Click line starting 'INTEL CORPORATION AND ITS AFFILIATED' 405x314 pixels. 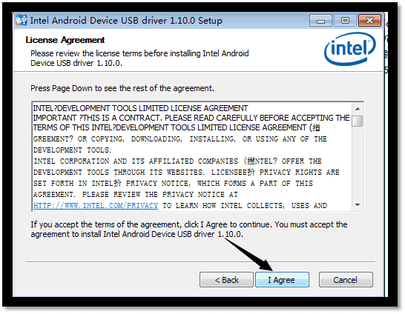click(x=177, y=161)
